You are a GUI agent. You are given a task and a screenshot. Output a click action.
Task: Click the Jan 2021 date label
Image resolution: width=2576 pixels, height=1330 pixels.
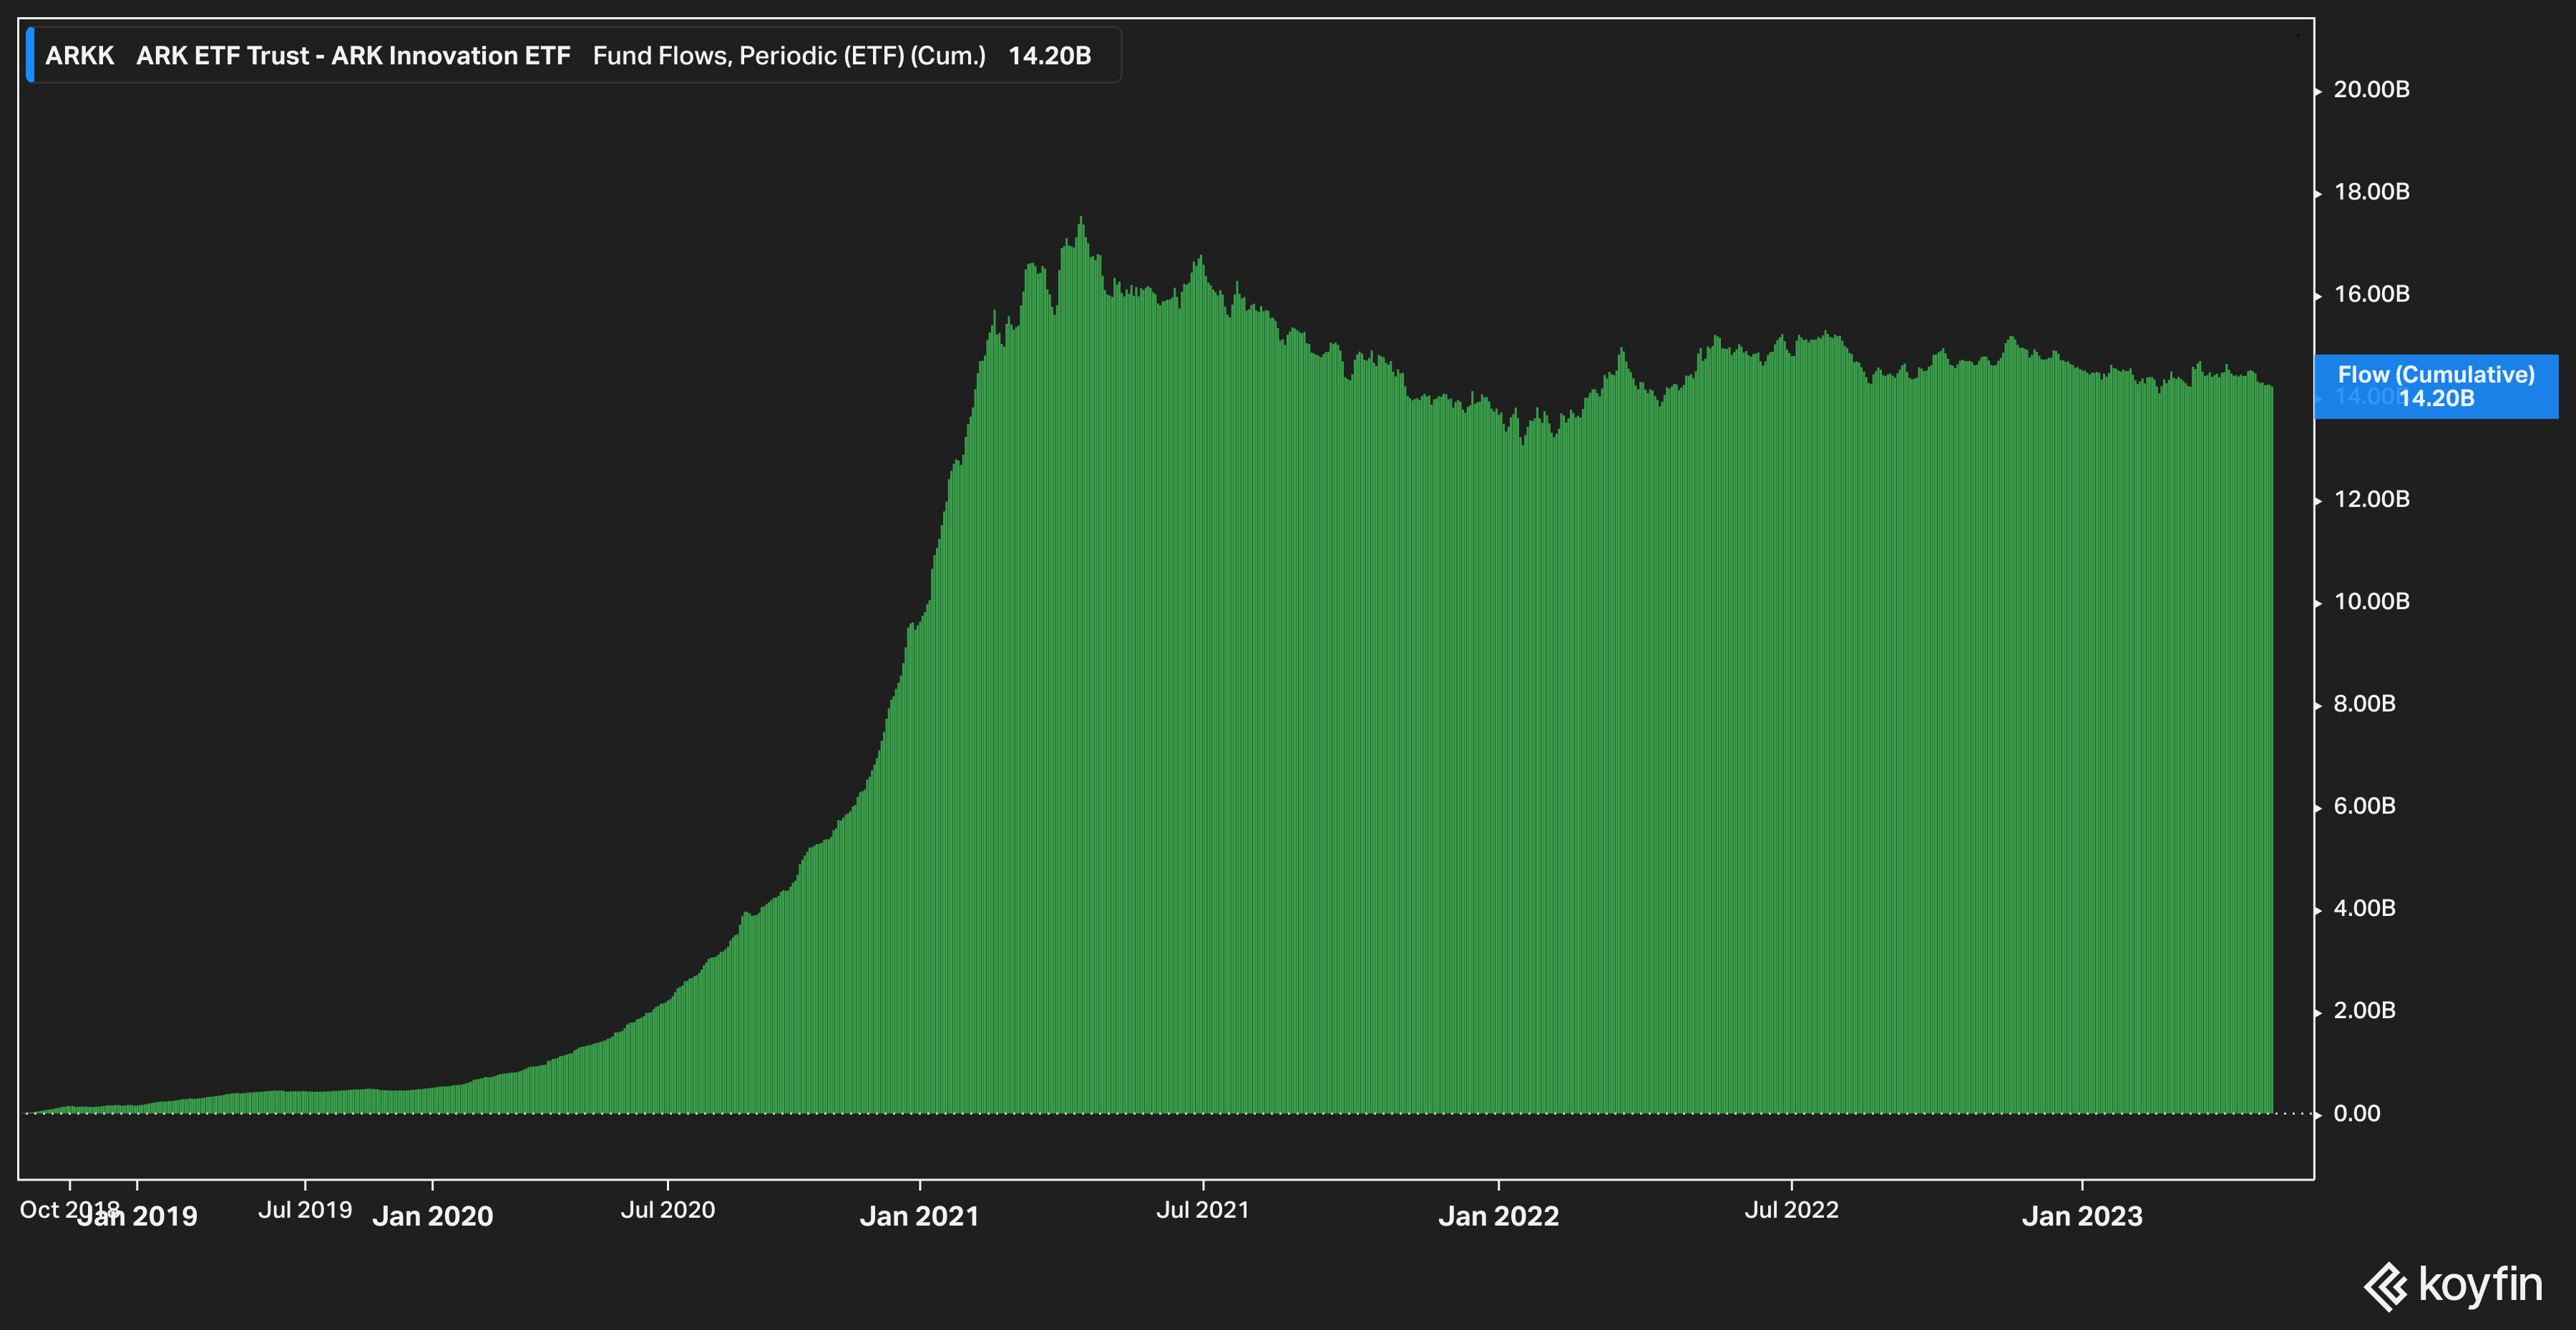point(919,1216)
